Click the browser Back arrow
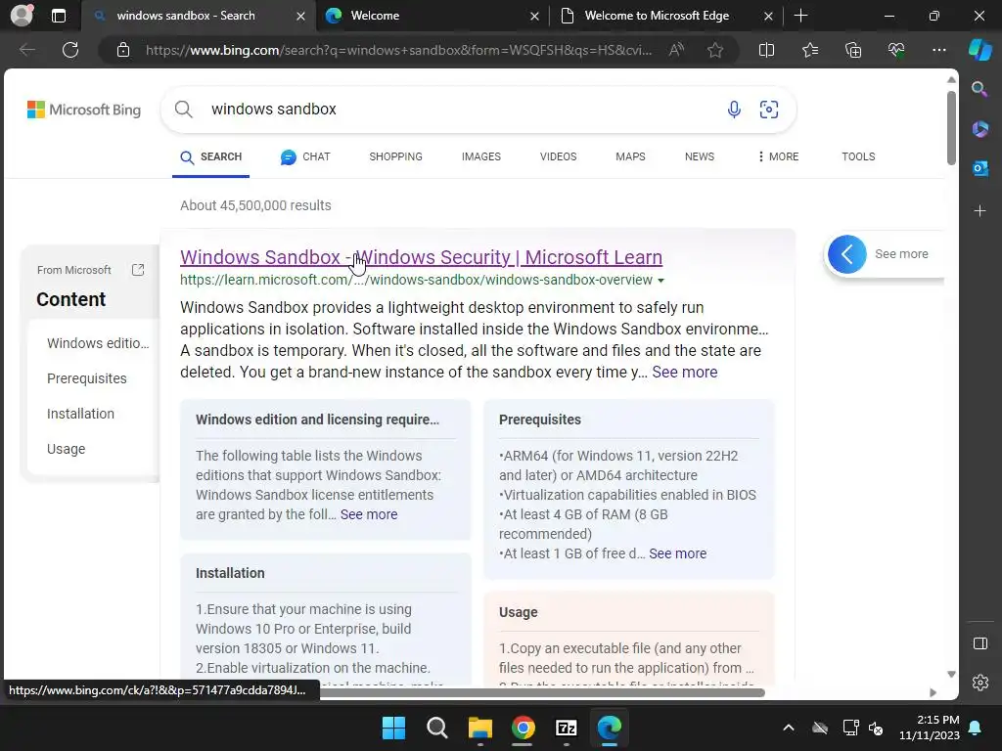The image size is (1002, 751). pyautogui.click(x=26, y=50)
